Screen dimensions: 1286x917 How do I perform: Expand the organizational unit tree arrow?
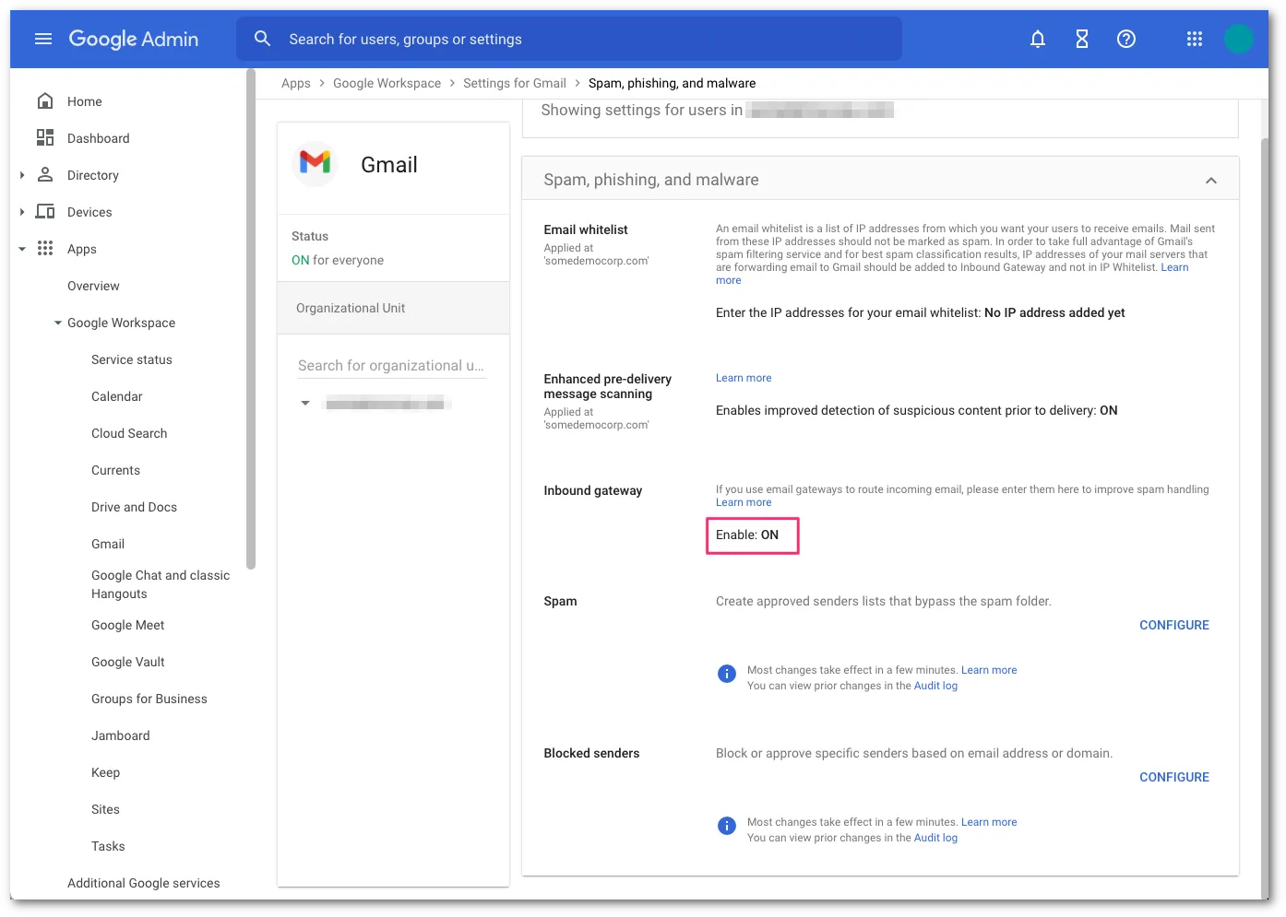305,403
